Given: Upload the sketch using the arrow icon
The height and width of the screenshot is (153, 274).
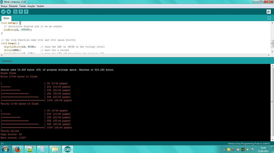Looking at the screenshot, I should click(x=8, y=11).
